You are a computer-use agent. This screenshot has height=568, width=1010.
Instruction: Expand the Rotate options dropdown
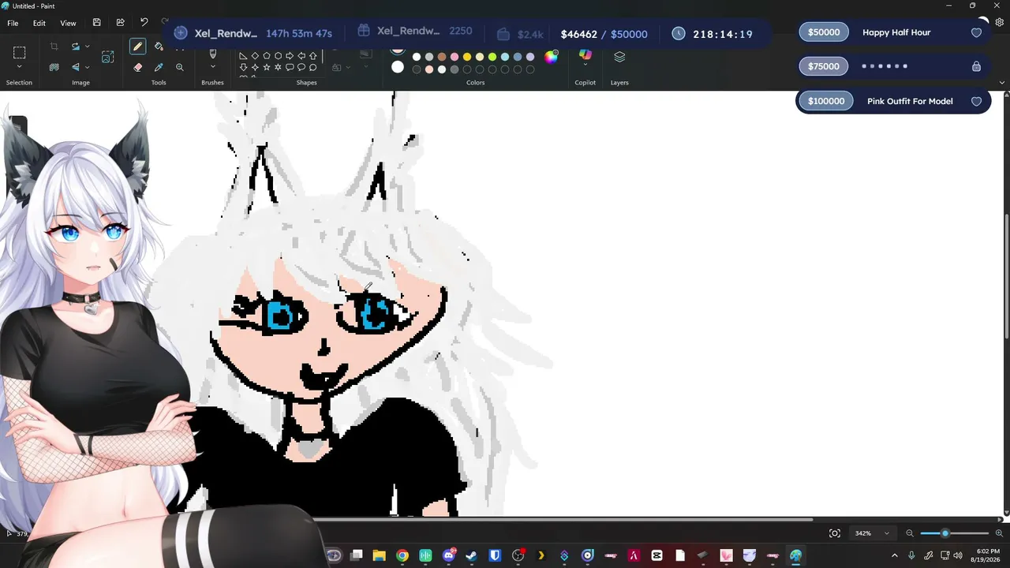coord(87,47)
